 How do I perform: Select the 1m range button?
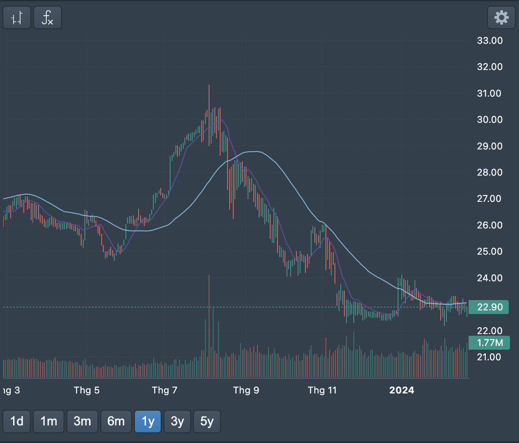49,421
